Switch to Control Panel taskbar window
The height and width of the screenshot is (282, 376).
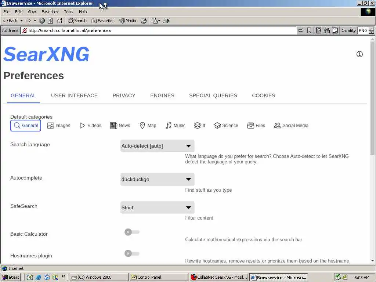tap(159, 277)
